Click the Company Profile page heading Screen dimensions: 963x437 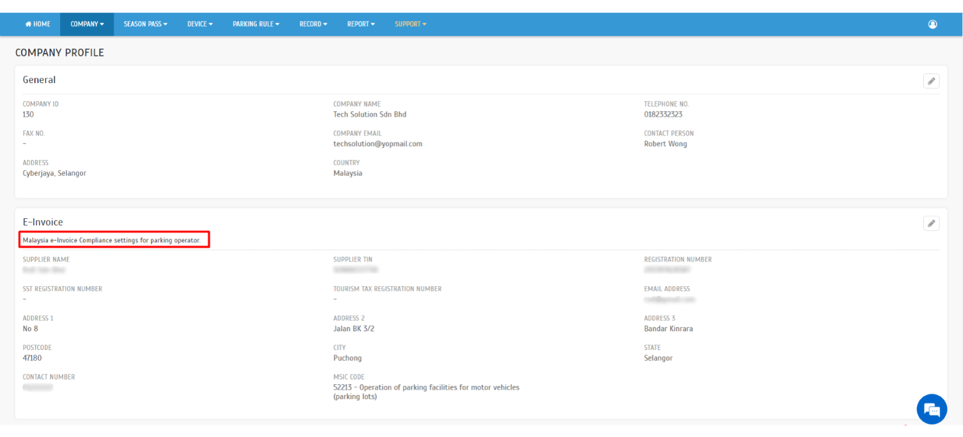(x=60, y=53)
